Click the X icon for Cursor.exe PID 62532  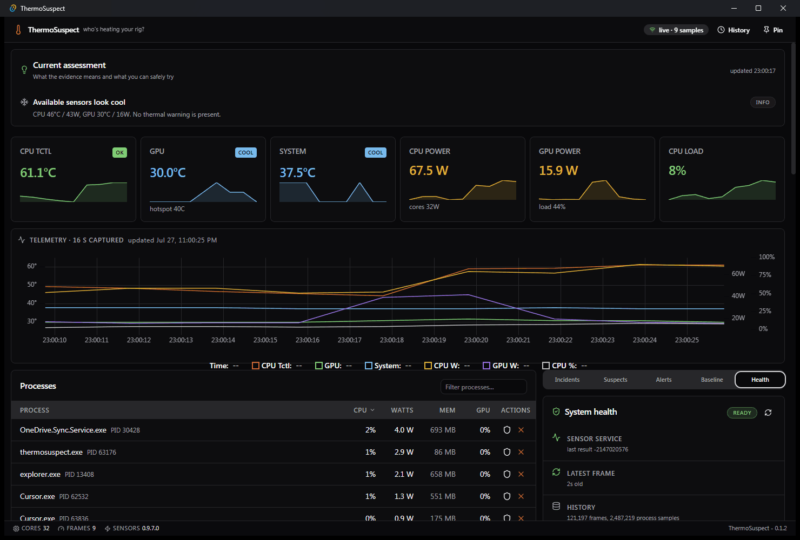click(521, 496)
